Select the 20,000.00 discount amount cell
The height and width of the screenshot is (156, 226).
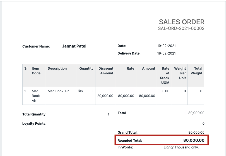[x=105, y=96]
